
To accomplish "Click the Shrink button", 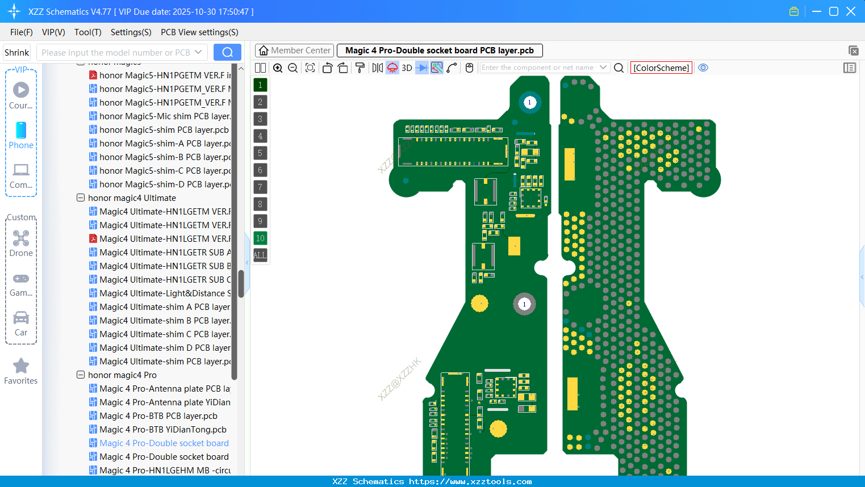I will (17, 52).
